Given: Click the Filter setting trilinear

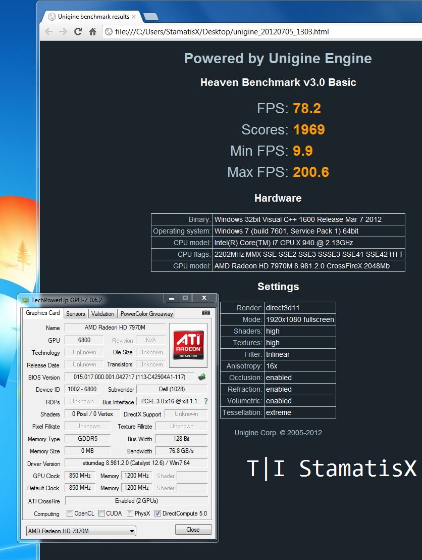Looking at the screenshot, I should (300, 355).
